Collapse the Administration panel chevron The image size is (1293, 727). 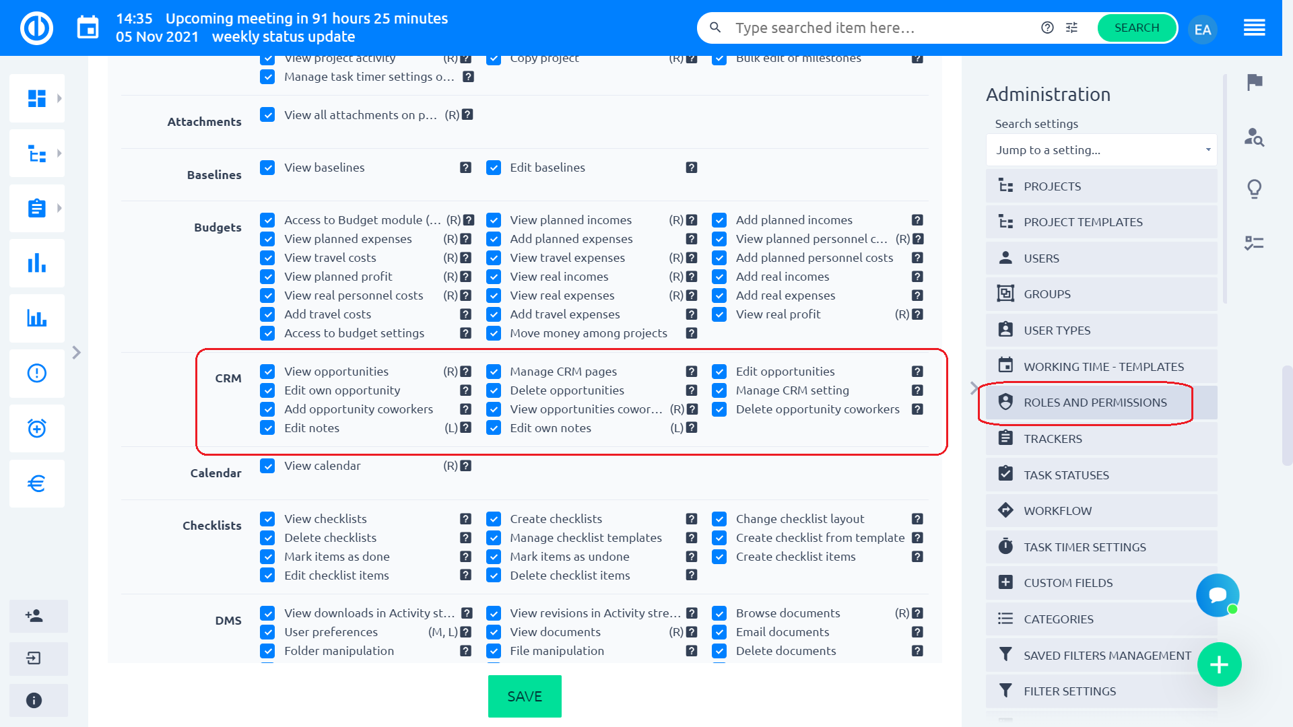(x=974, y=388)
